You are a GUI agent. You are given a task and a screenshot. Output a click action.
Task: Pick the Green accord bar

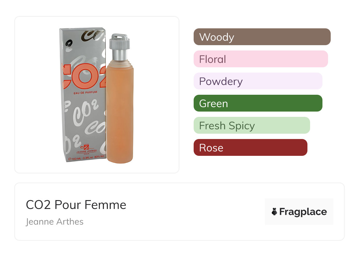258,103
